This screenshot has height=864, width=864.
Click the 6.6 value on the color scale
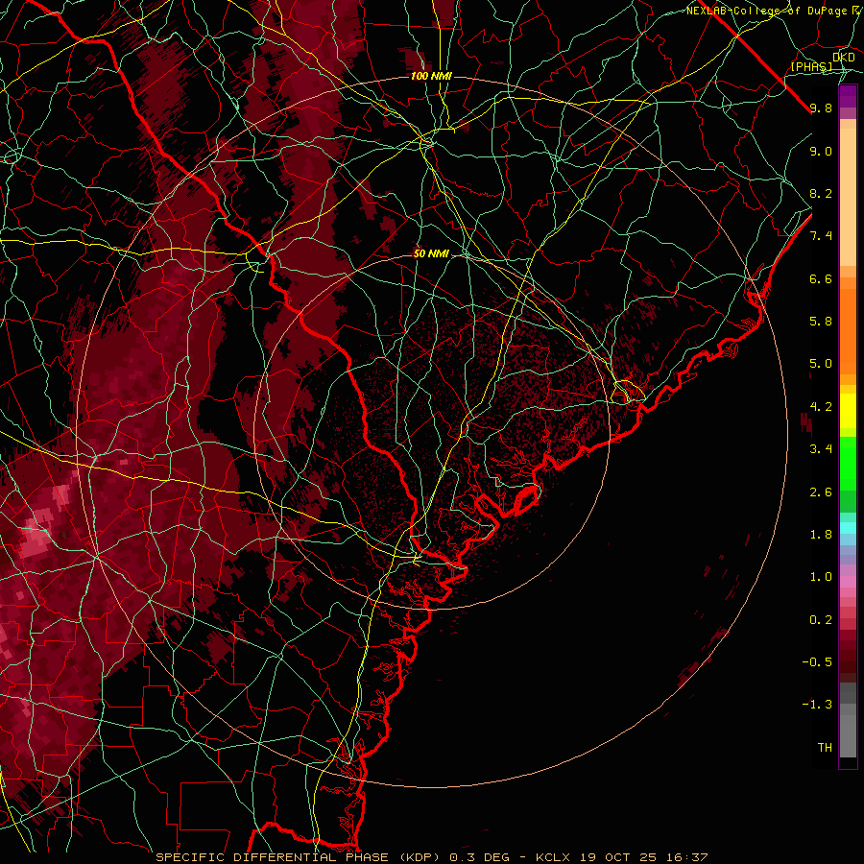pyautogui.click(x=821, y=278)
